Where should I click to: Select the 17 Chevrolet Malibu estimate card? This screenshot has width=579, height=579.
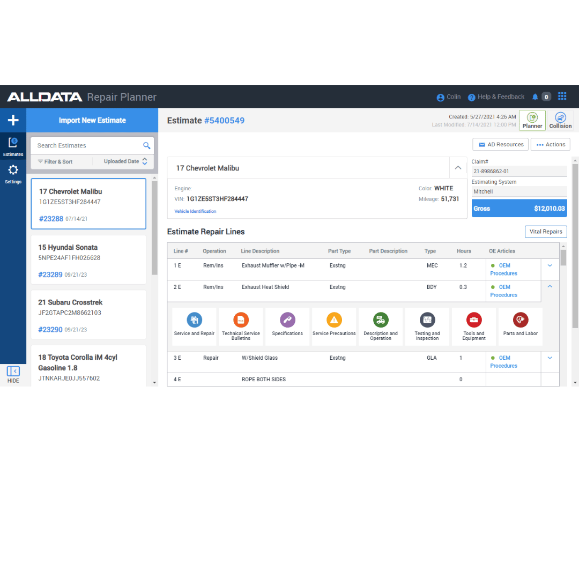click(88, 204)
